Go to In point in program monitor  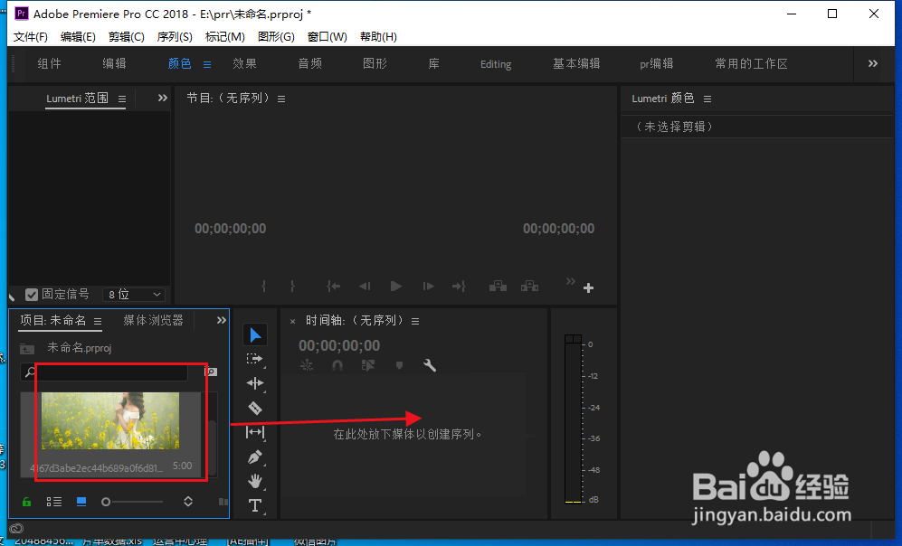334,287
